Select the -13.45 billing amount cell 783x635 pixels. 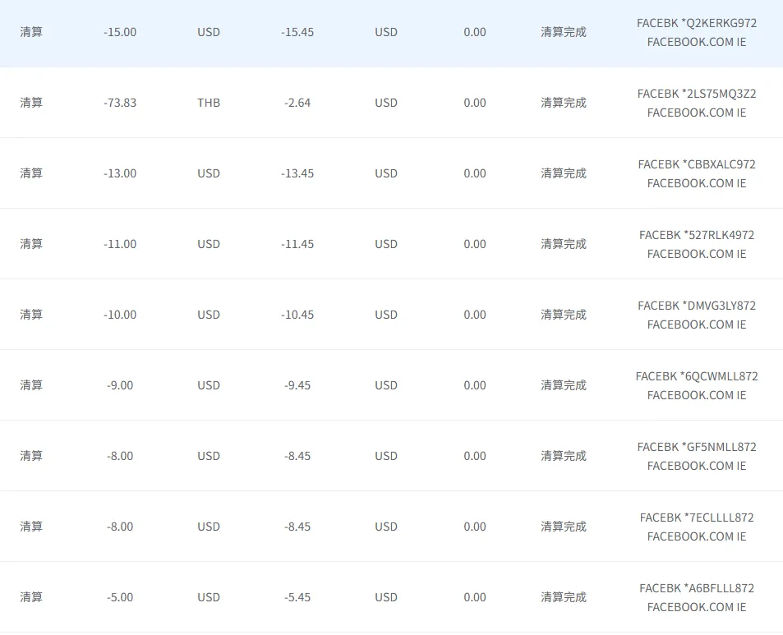click(297, 173)
